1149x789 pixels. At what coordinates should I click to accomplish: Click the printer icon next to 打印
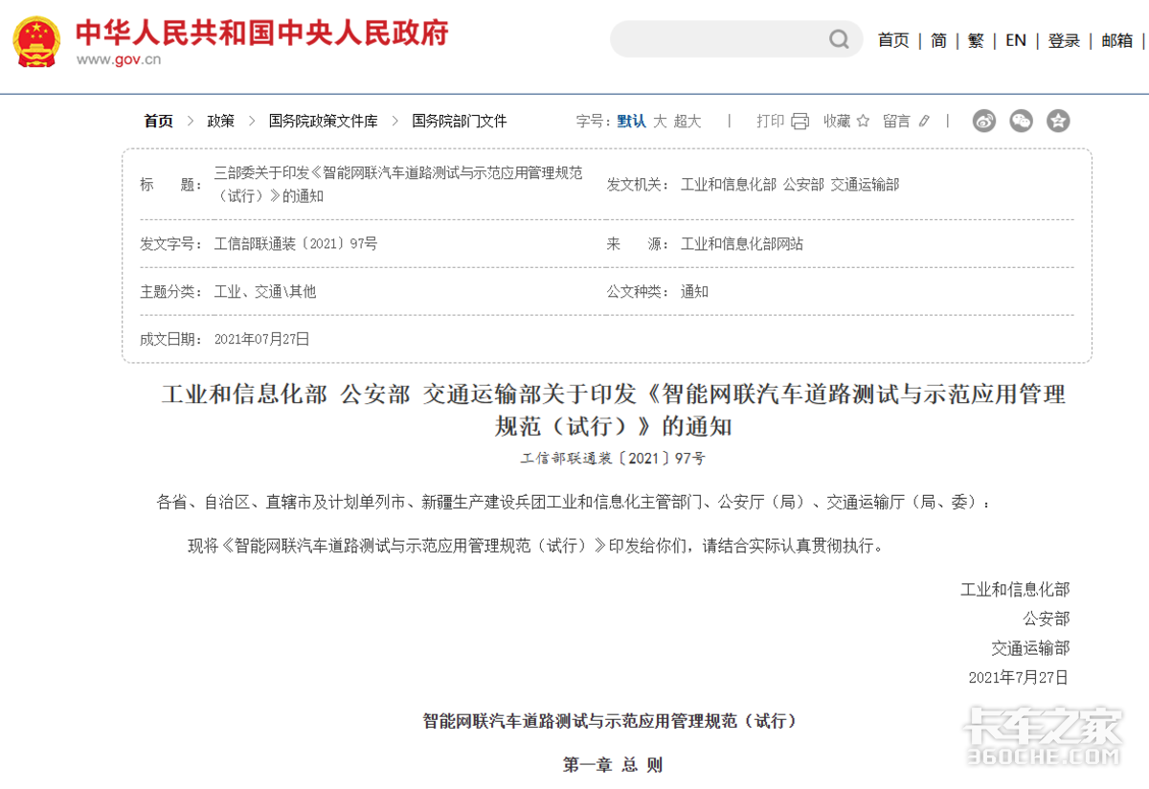click(x=800, y=121)
